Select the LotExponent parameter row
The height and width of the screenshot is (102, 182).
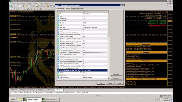click(x=82, y=18)
